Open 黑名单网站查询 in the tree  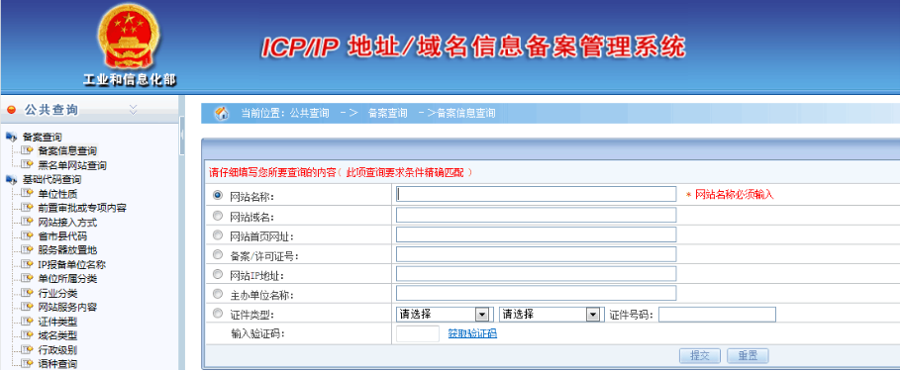pyautogui.click(x=72, y=165)
